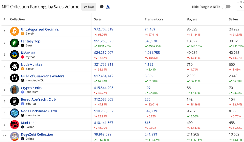Sort by the Sales column header

98,19
